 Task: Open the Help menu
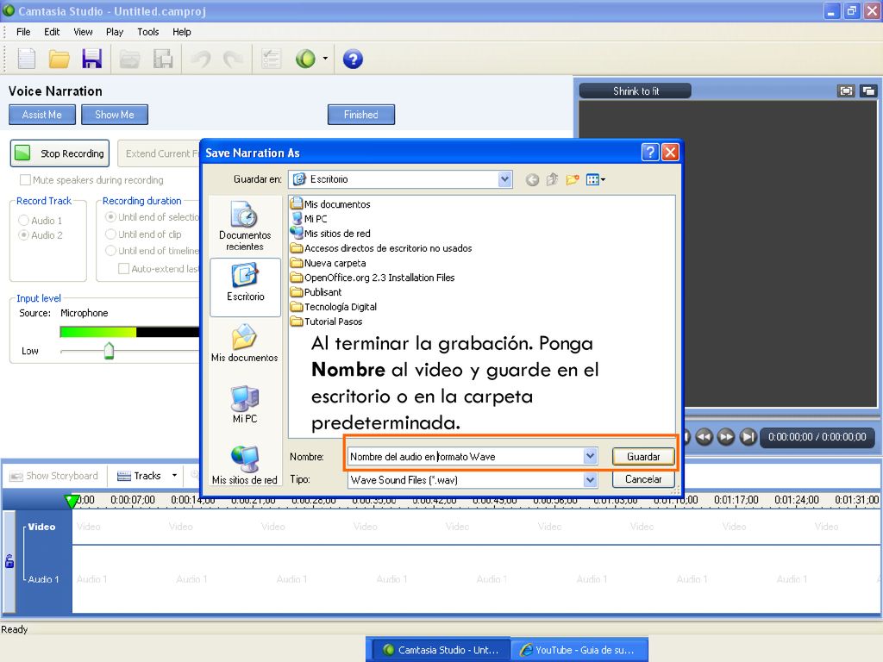pyautogui.click(x=181, y=32)
